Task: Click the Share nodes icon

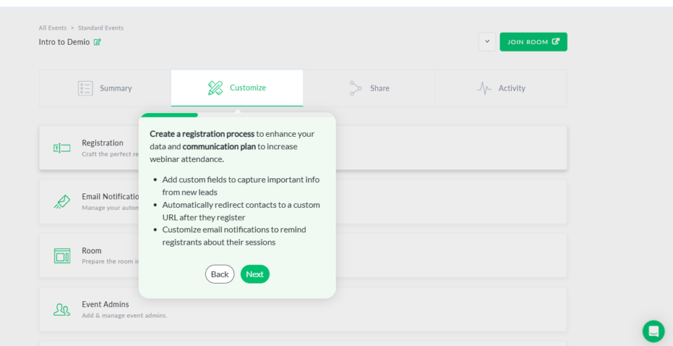Action: (x=356, y=88)
